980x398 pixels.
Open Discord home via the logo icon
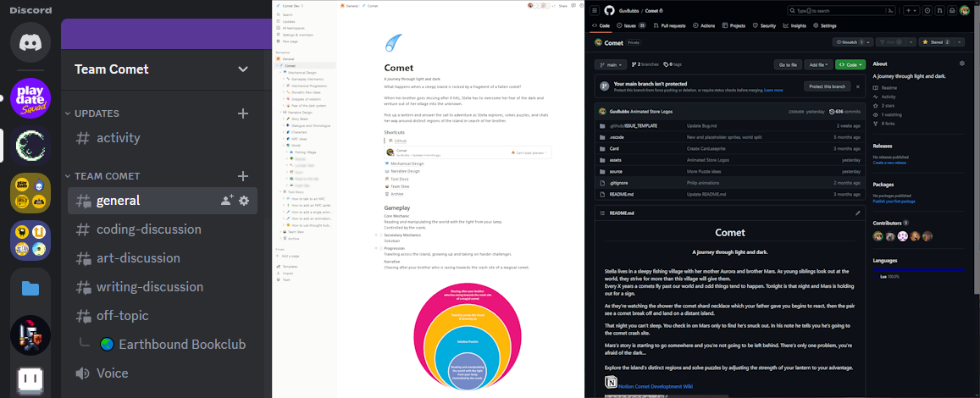point(30,42)
